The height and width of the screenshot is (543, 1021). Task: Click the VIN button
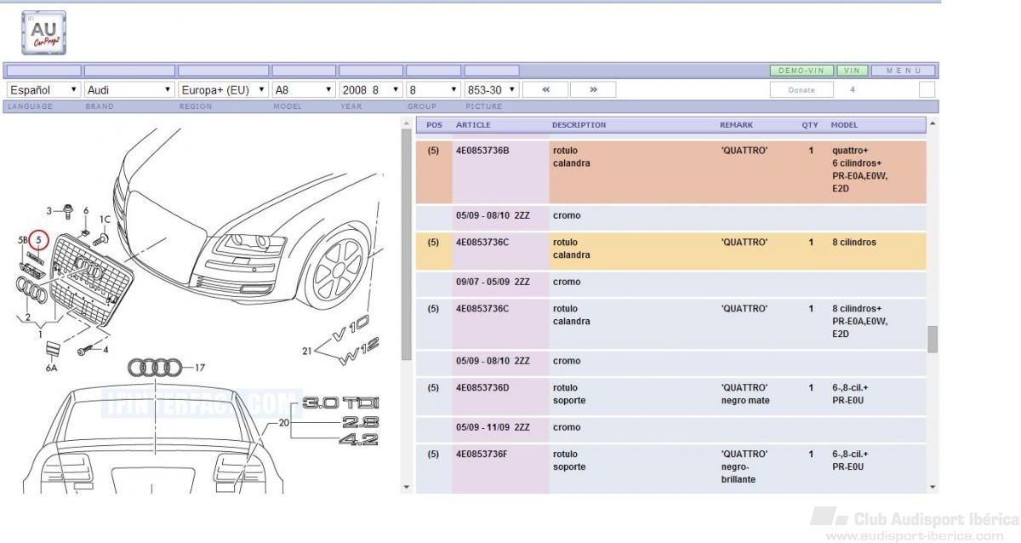(x=853, y=71)
